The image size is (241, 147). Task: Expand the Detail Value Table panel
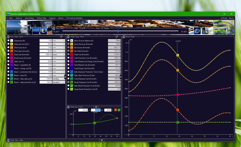[101, 140]
